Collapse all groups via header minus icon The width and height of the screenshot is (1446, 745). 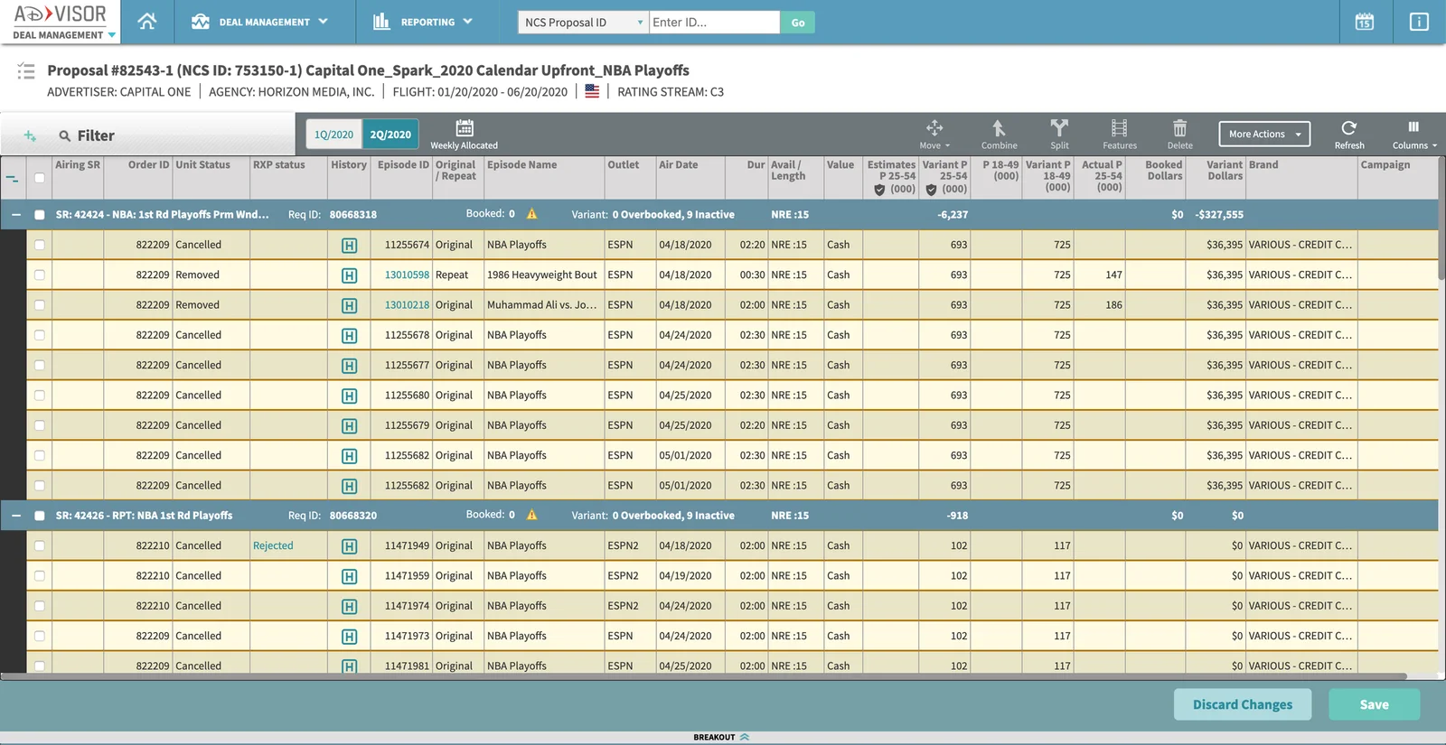click(x=12, y=178)
